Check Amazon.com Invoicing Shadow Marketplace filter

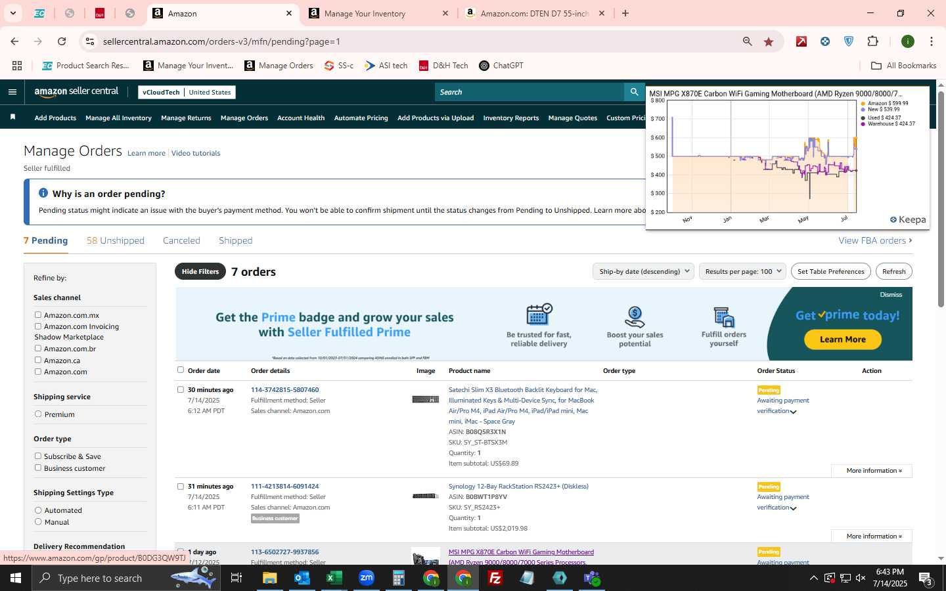point(38,326)
